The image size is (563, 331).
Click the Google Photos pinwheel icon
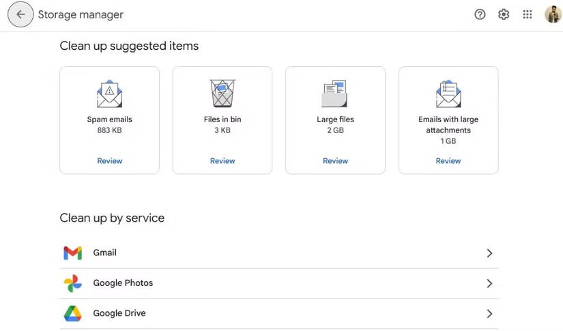[x=72, y=283]
